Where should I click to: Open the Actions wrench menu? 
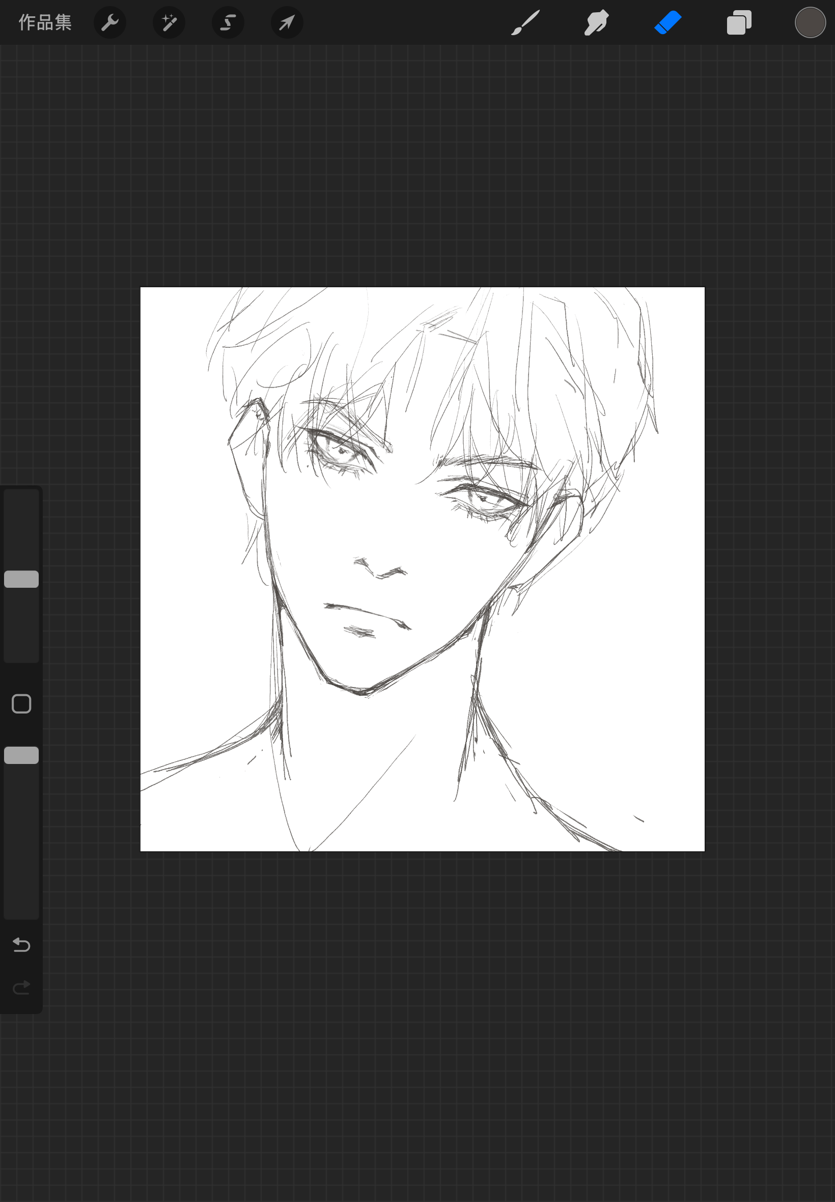click(x=110, y=23)
